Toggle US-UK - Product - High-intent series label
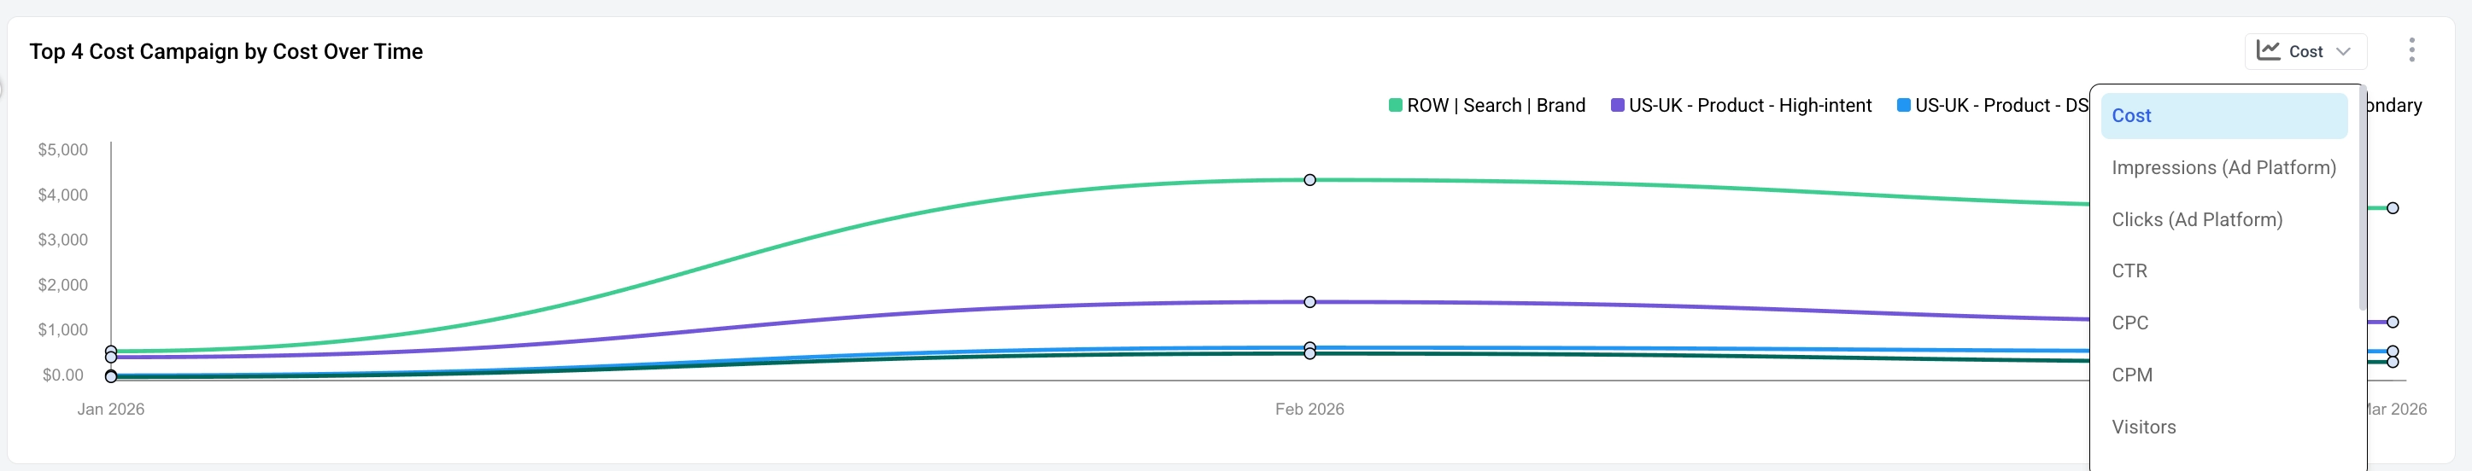 [x=1749, y=106]
